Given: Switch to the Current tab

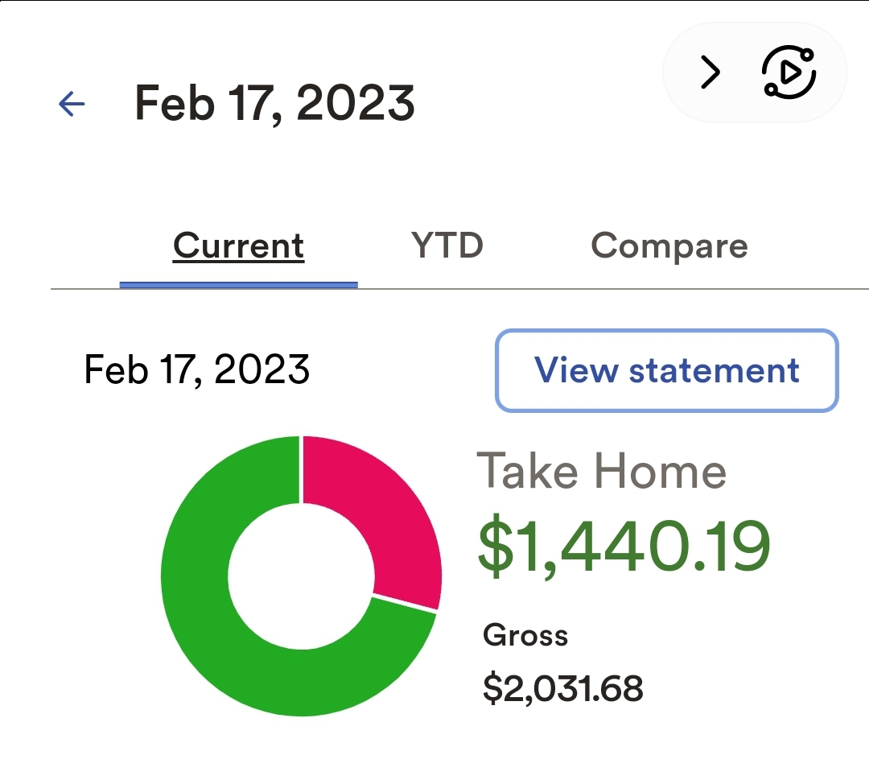Looking at the screenshot, I should [238, 246].
